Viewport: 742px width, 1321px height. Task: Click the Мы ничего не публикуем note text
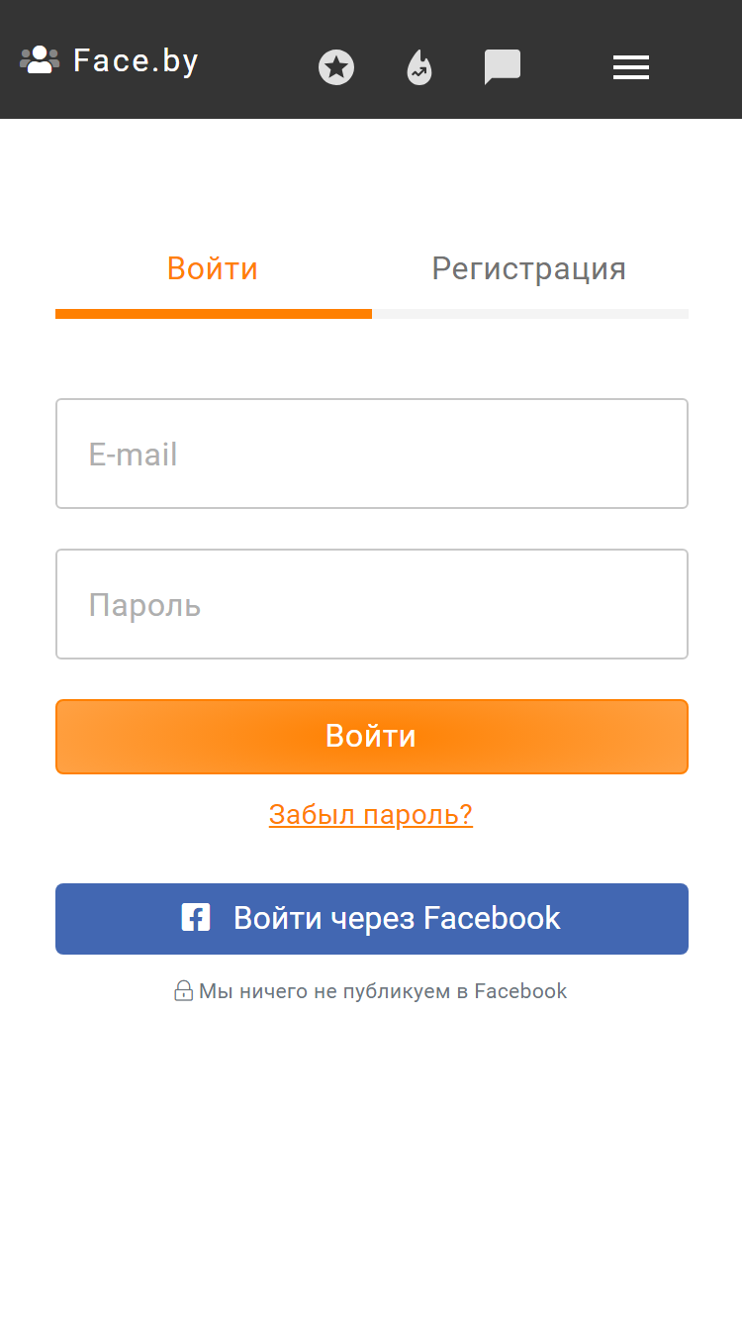(383, 990)
